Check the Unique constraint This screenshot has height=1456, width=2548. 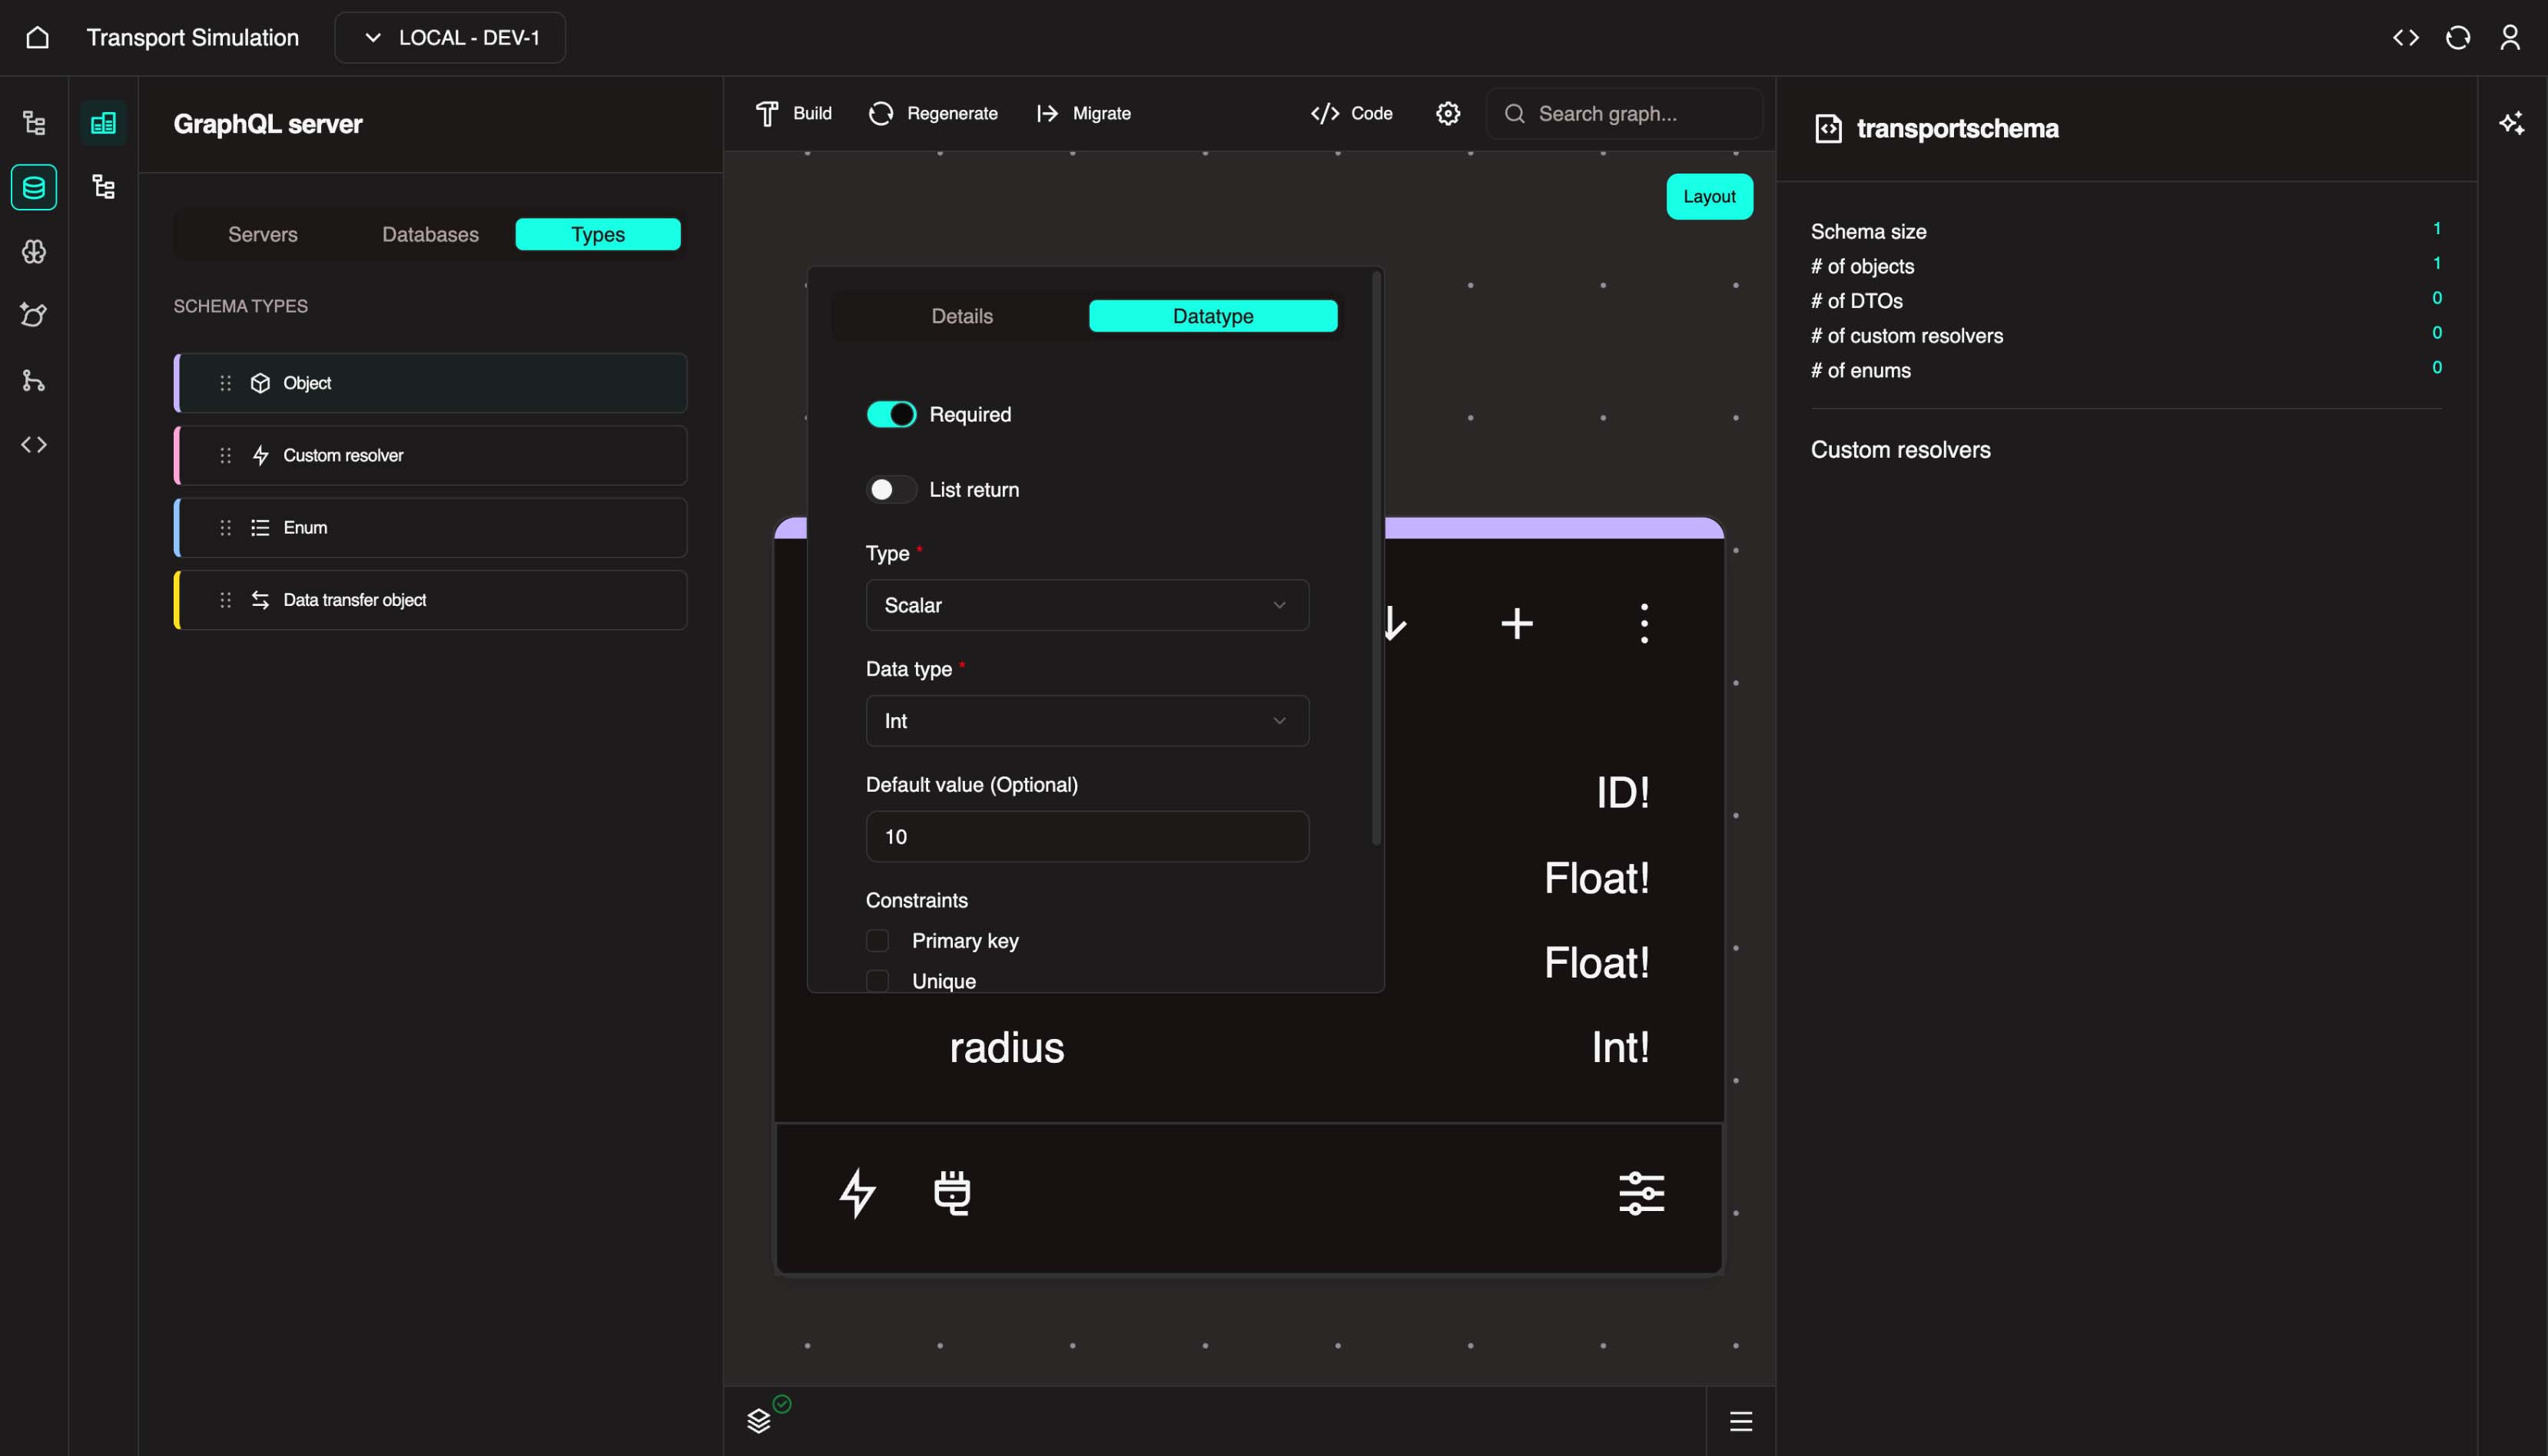coord(878,981)
